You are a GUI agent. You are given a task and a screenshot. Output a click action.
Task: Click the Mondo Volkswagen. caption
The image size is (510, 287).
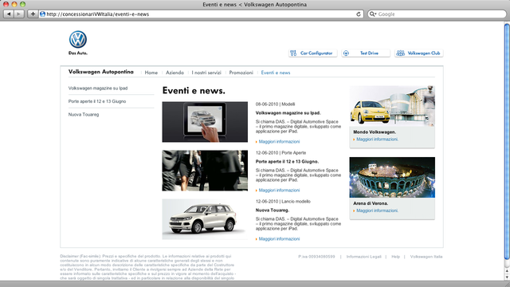click(x=375, y=132)
